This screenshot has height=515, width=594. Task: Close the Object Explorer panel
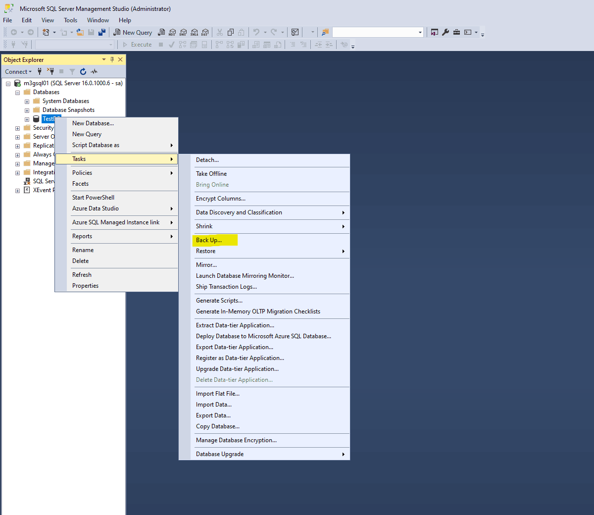[120, 59]
